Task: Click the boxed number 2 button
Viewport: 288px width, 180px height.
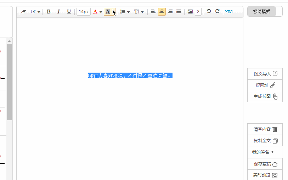Action: 198,12
